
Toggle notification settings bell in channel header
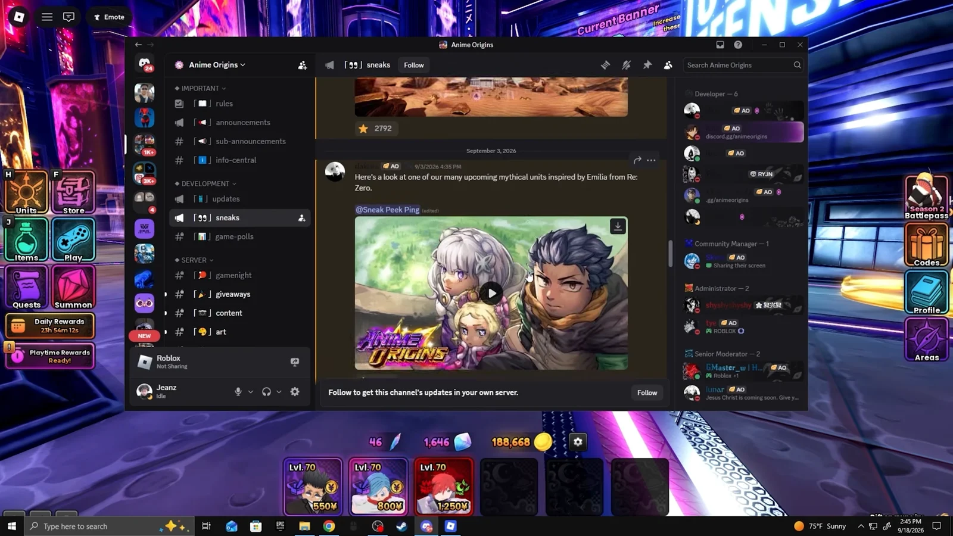point(626,65)
